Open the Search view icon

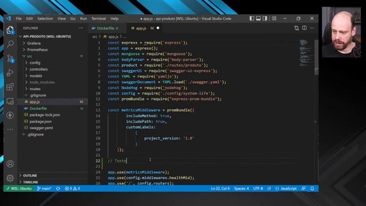pyautogui.click(x=10, y=44)
